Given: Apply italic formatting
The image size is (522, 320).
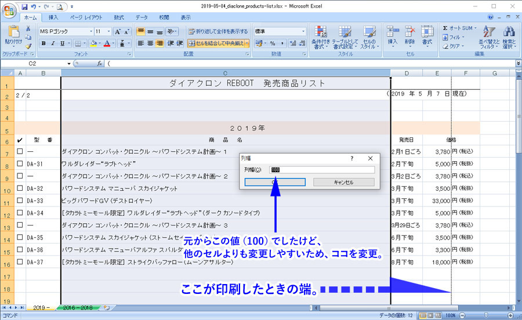Looking at the screenshot, I should tap(53, 43).
